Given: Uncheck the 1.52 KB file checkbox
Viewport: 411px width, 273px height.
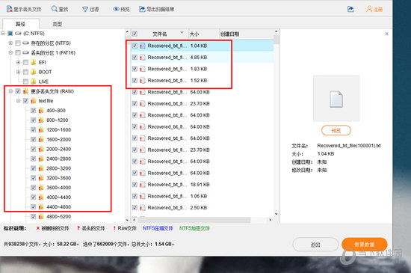Looking at the screenshot, I should coord(135,80).
